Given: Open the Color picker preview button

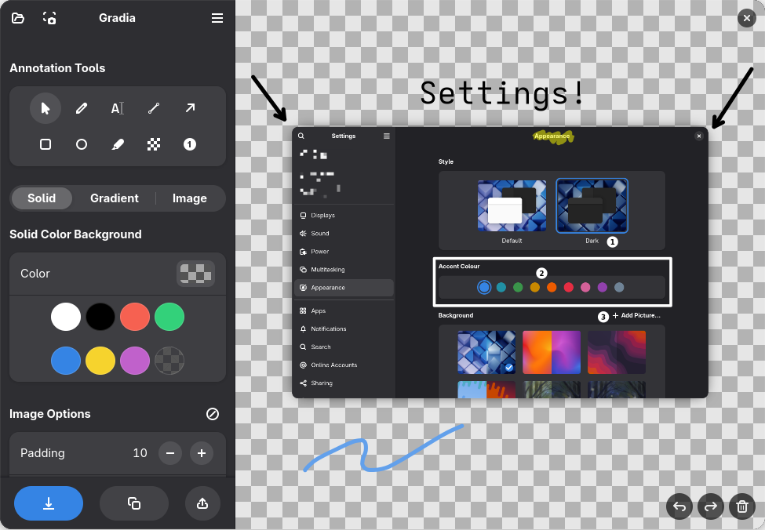Looking at the screenshot, I should coord(195,273).
